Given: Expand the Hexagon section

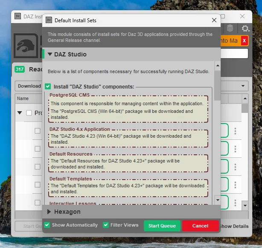Looking at the screenshot, I should pos(49,212).
